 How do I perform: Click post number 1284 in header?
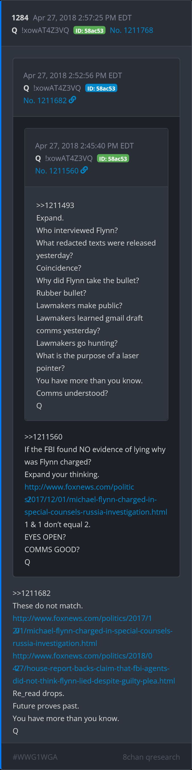pyautogui.click(x=20, y=18)
